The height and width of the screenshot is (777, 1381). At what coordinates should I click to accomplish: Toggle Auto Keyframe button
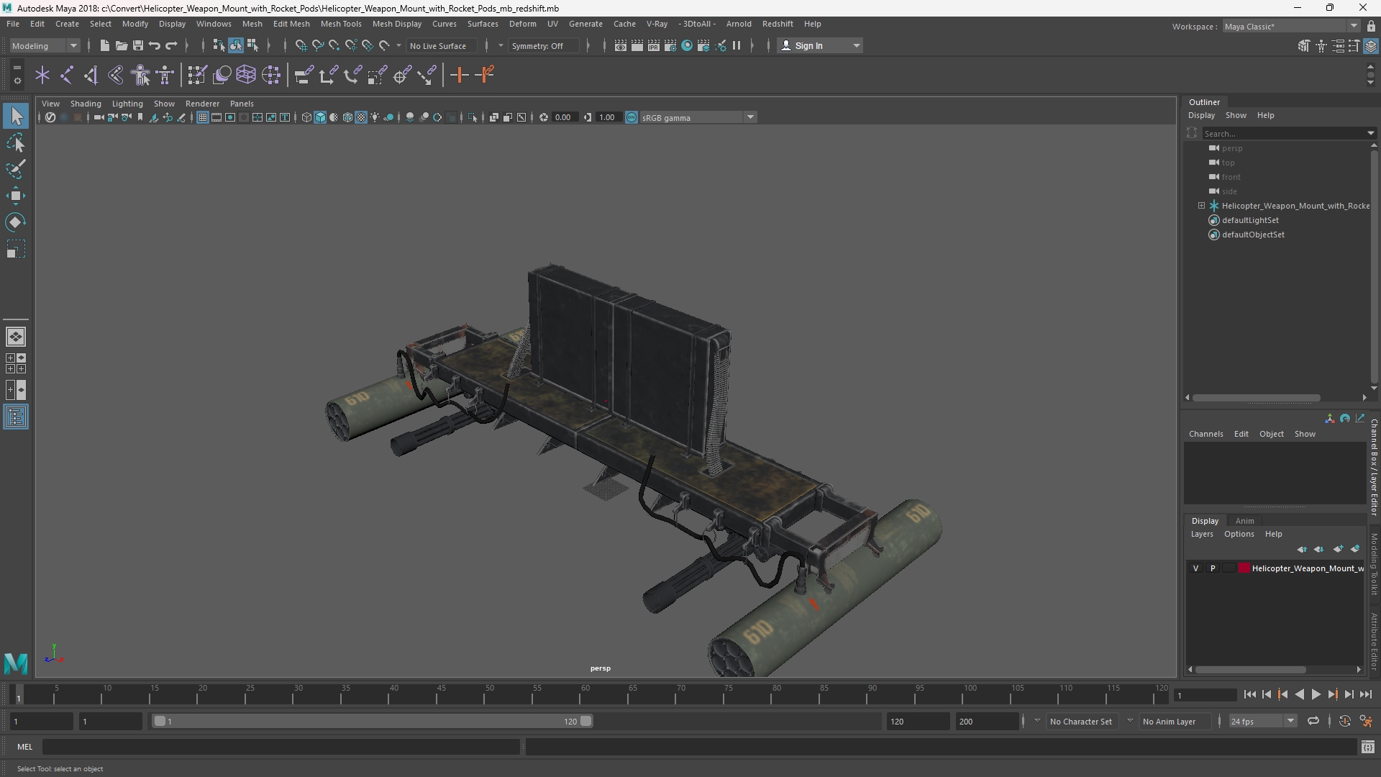(1345, 721)
